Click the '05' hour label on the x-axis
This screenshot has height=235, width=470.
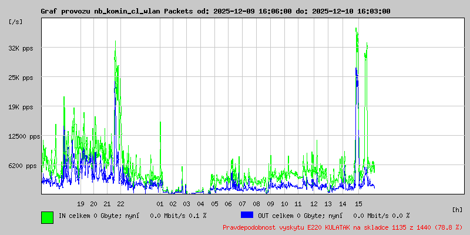pos(214,204)
